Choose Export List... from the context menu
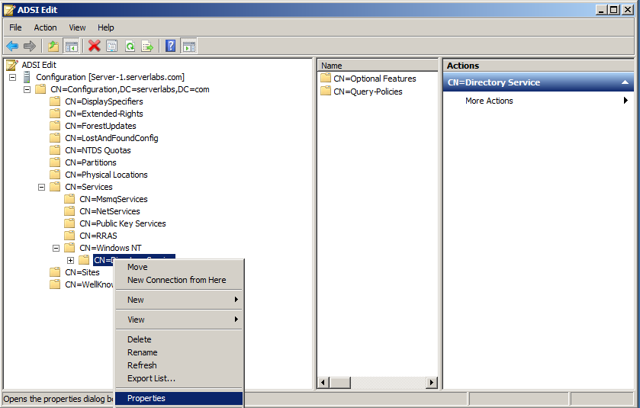Viewport: 640px width, 408px height. [179, 378]
